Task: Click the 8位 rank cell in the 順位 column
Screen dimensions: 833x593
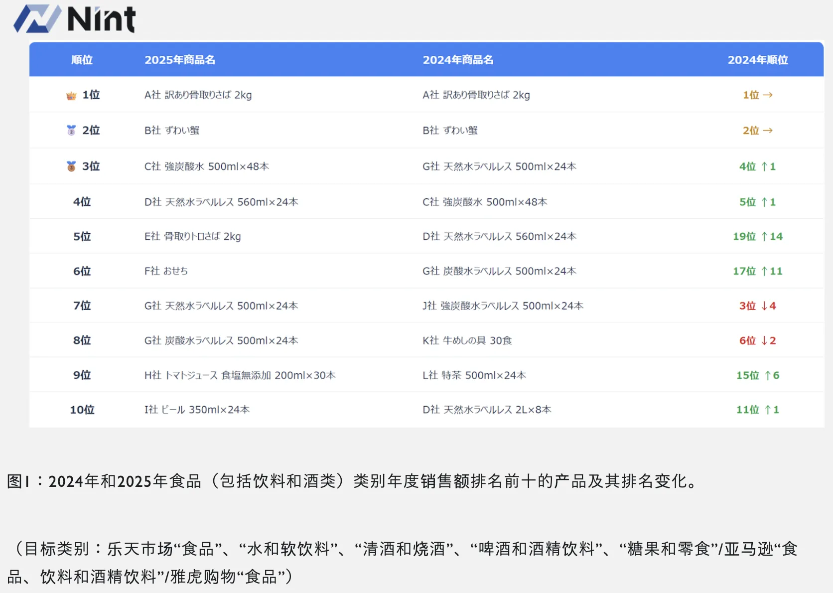Action: 82,340
